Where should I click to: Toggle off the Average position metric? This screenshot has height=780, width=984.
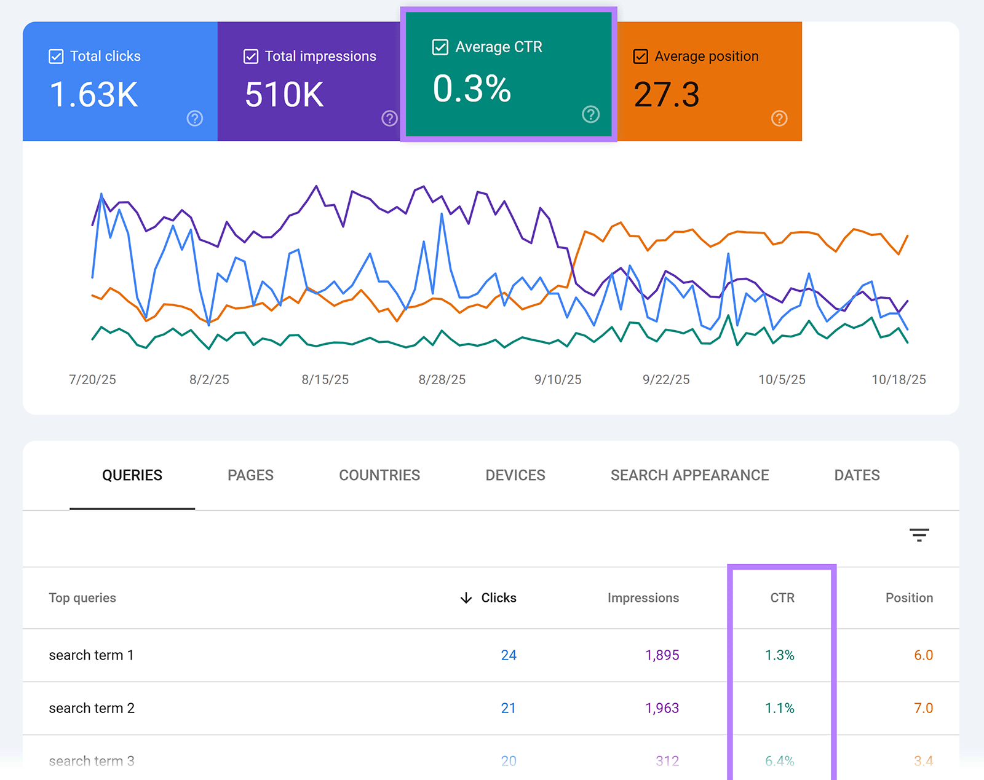click(x=640, y=56)
